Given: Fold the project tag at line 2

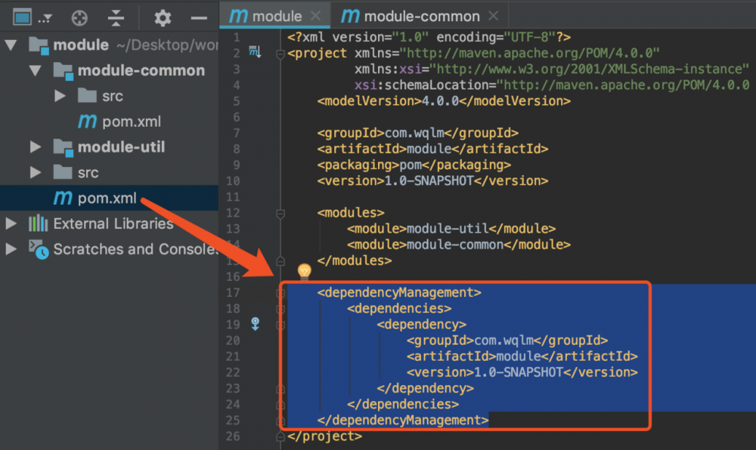Looking at the screenshot, I should [x=280, y=54].
